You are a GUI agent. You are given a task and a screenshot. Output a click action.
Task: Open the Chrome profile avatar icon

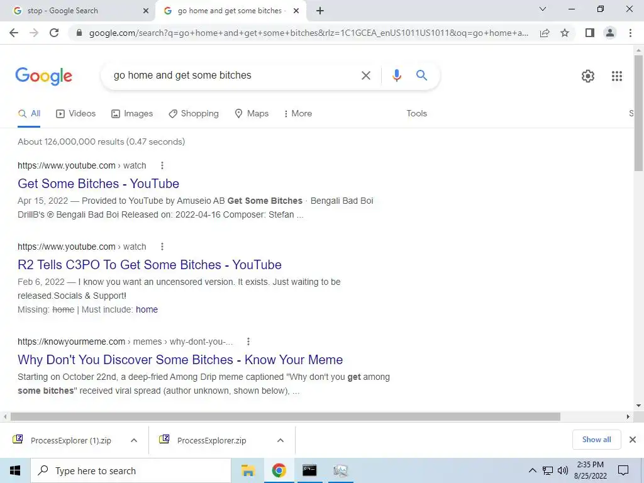tap(610, 33)
